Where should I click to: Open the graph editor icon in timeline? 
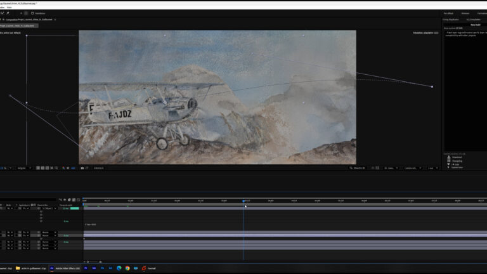click(x=78, y=200)
